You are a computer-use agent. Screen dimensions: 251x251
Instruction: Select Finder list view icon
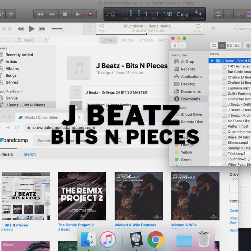coord(222,46)
